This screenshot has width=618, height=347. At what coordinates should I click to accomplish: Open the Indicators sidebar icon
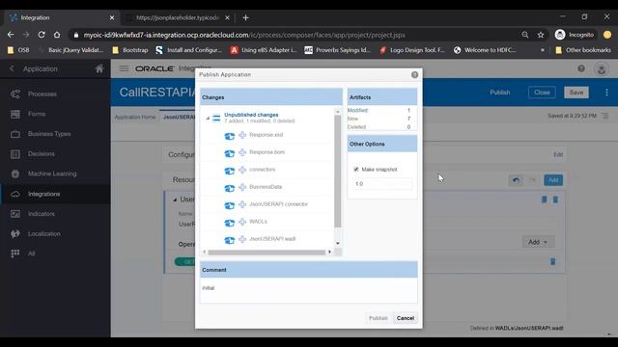(15, 214)
